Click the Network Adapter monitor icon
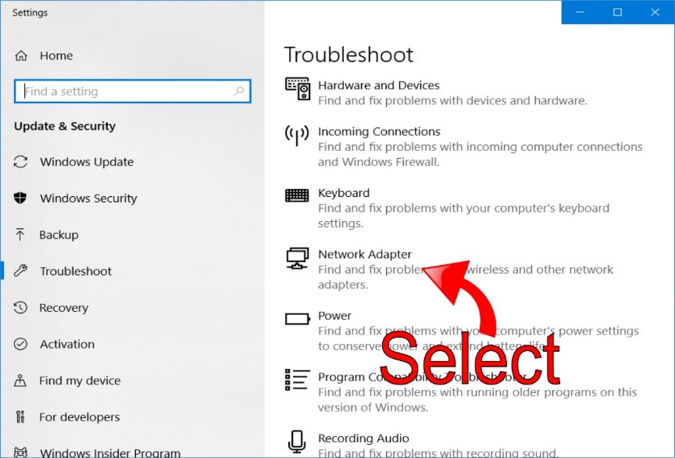Viewport: 675px width, 458px height. coord(297,258)
